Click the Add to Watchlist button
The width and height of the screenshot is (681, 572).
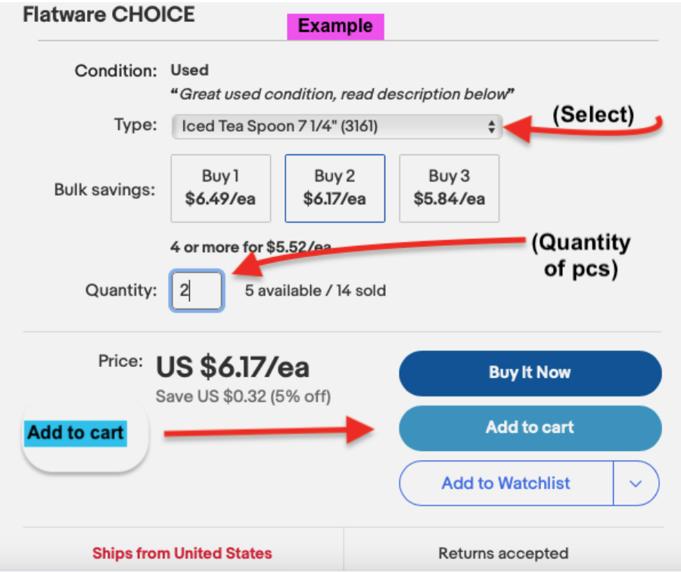coord(505,483)
